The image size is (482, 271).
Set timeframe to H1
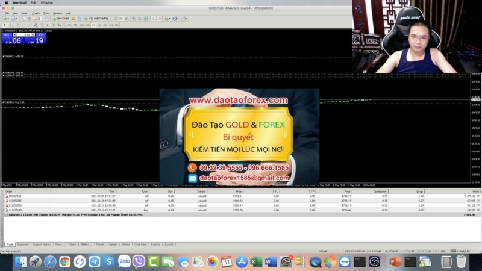(x=93, y=25)
